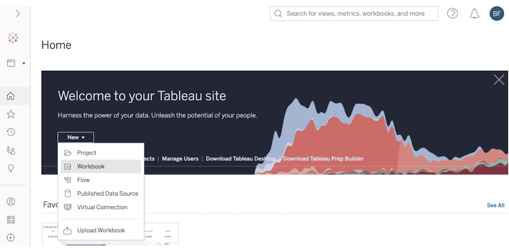Collapse the New dropdown button
The width and height of the screenshot is (509, 248).
tap(75, 138)
